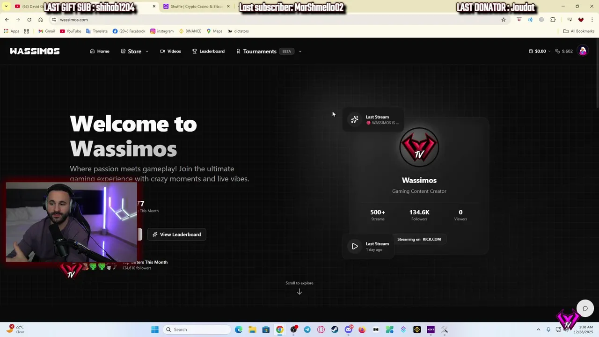The height and width of the screenshot is (337, 599).
Task: Click the Wassimos TV channel avatar
Action: [419, 147]
